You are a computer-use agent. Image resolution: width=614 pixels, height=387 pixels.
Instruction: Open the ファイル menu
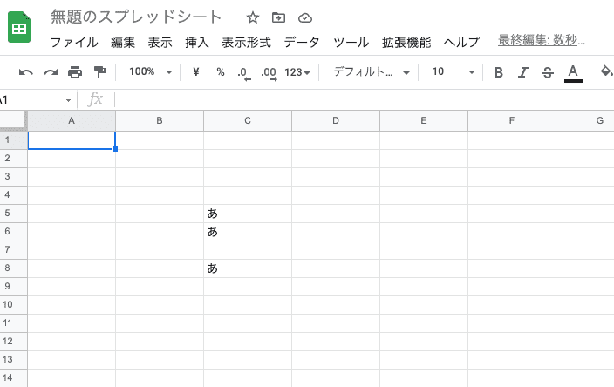[73, 42]
